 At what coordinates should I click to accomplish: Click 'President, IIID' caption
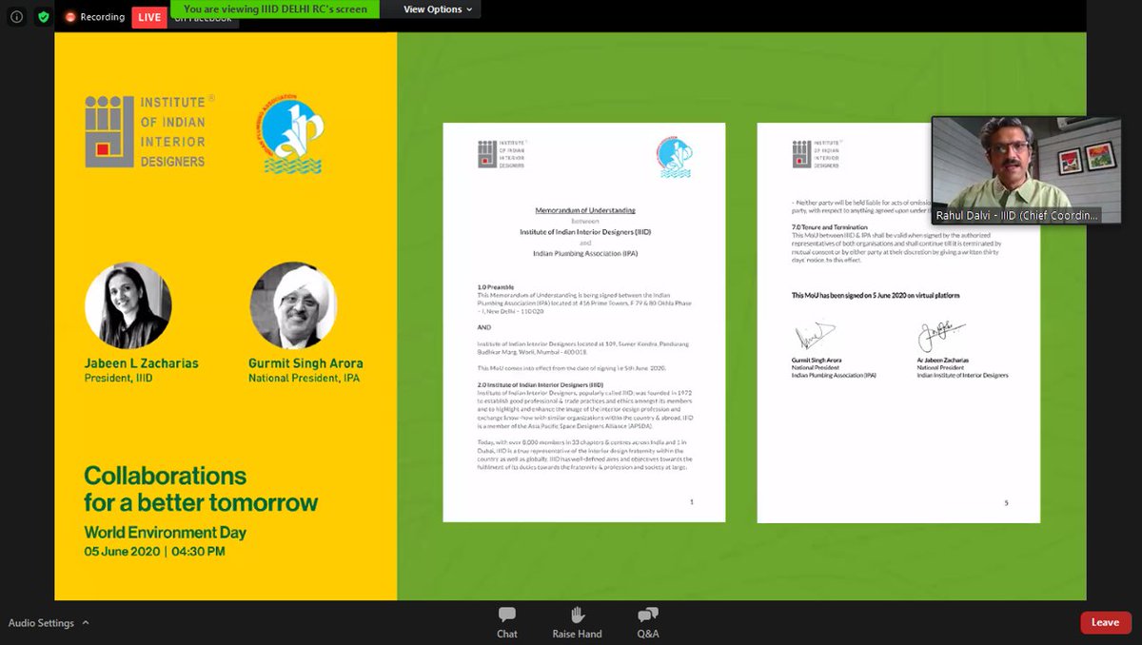(x=118, y=378)
